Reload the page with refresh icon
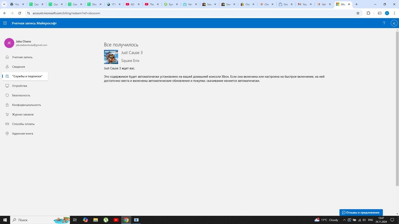The width and height of the screenshot is (399, 224). click(x=19, y=13)
